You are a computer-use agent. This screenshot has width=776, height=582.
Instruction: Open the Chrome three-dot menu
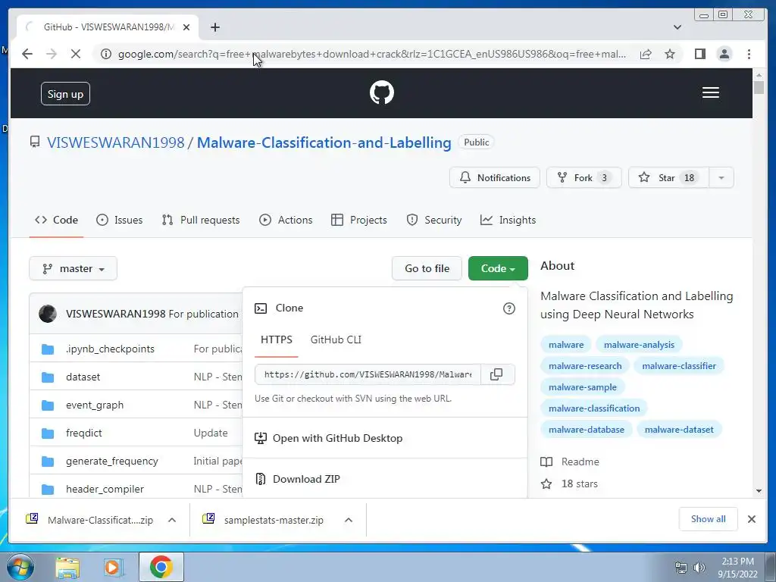pyautogui.click(x=749, y=54)
